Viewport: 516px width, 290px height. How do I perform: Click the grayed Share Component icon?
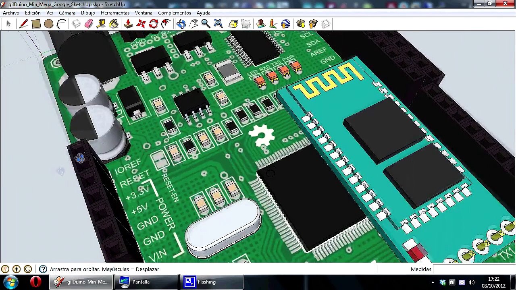point(326,24)
